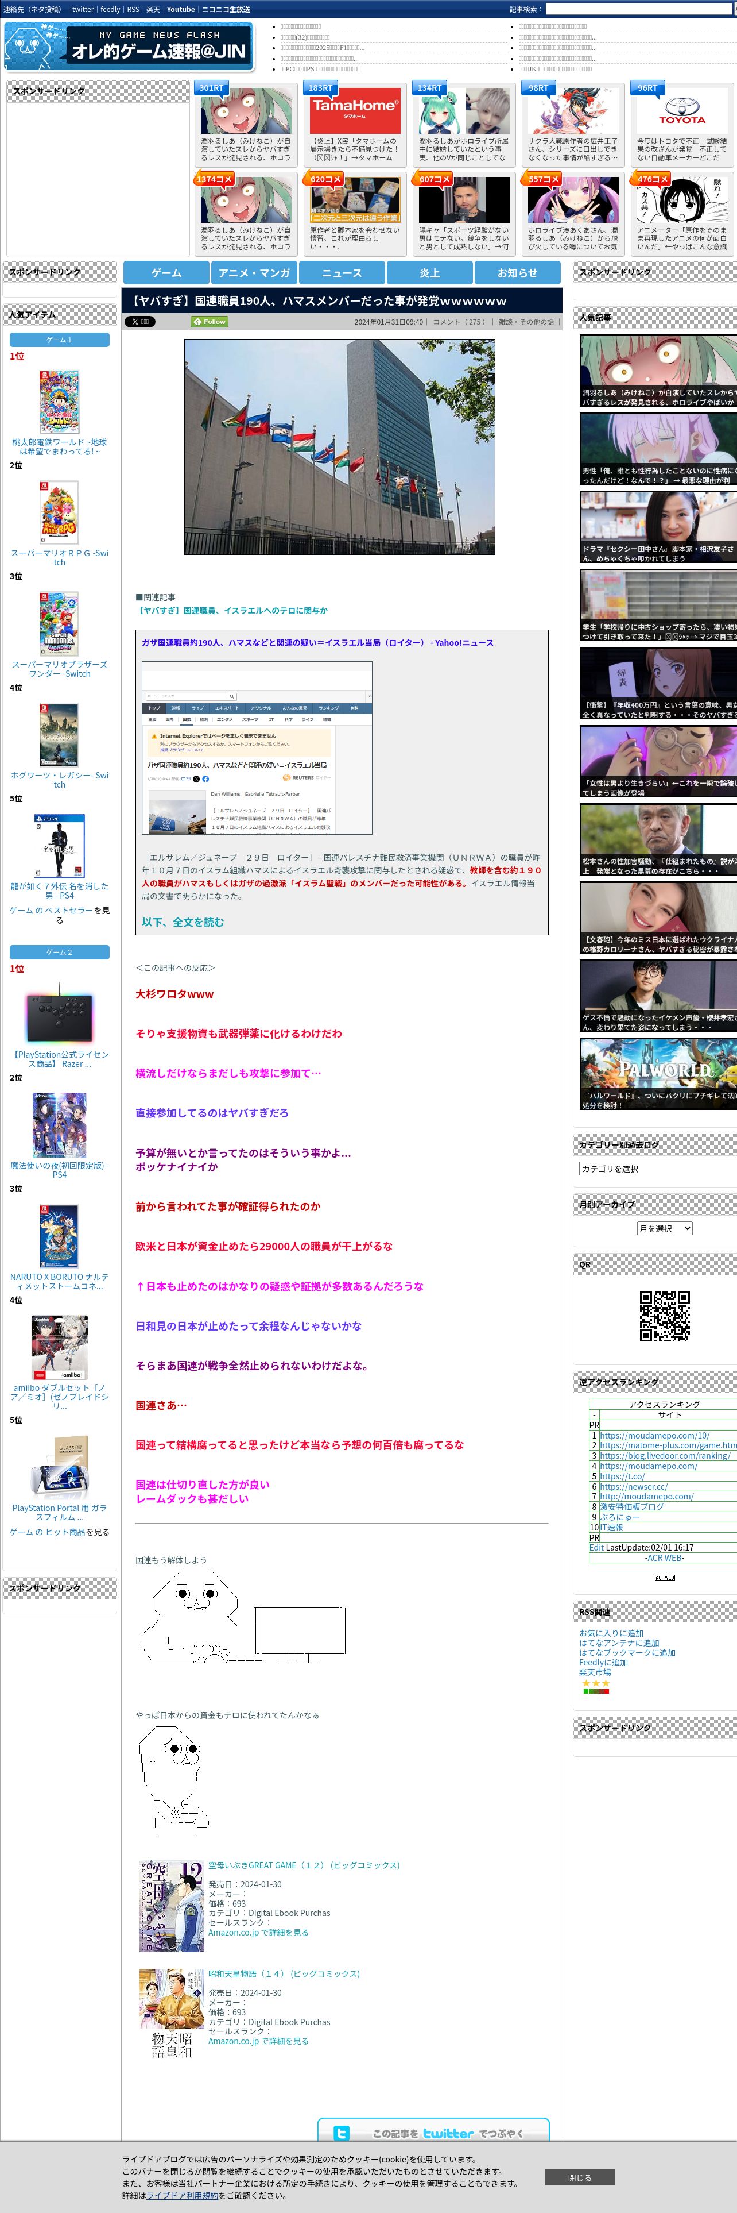Viewport: 737px width, 2213px height.
Task: Click the ホグワーツ・レガシー game cover
Action: click(59, 735)
